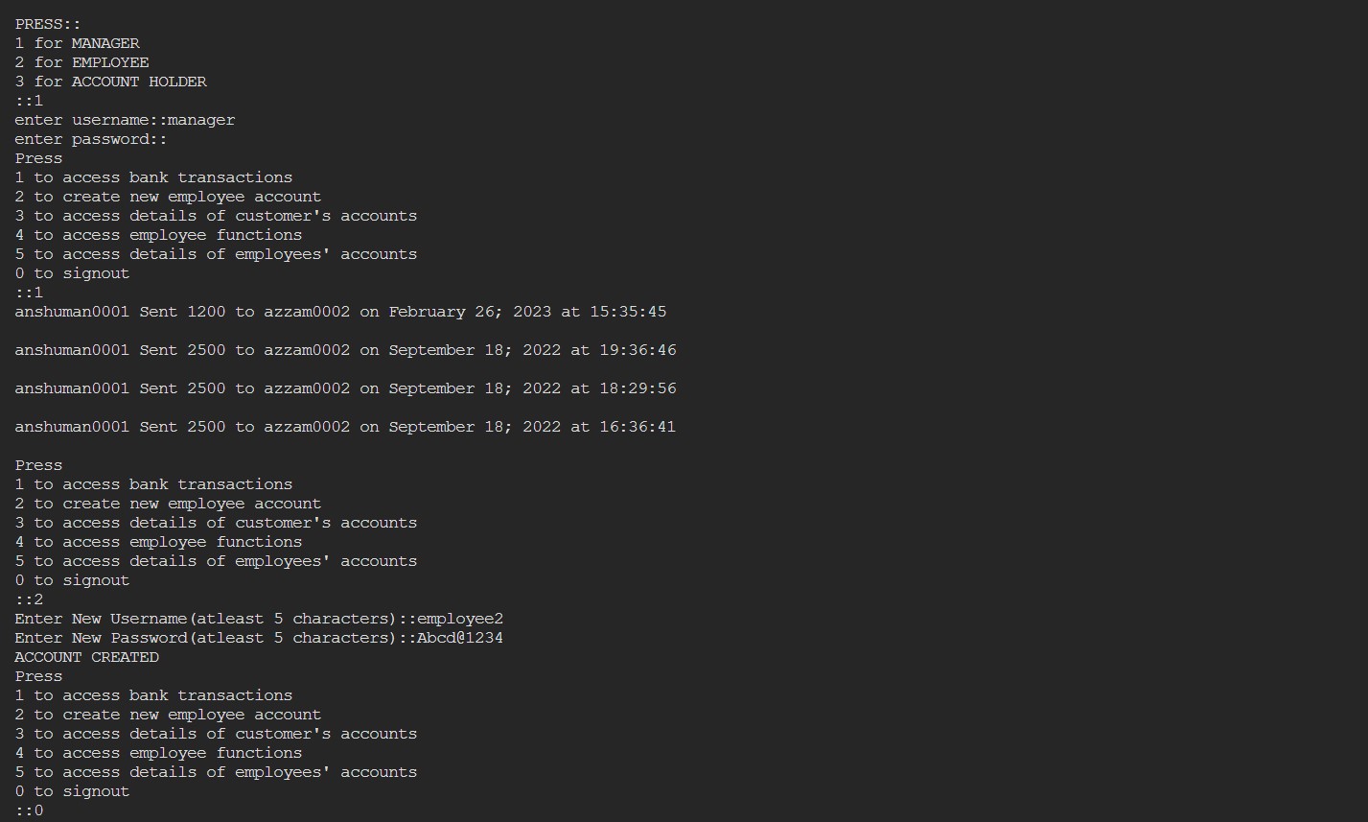Select the transaction timestamped 18:29:56

point(345,388)
